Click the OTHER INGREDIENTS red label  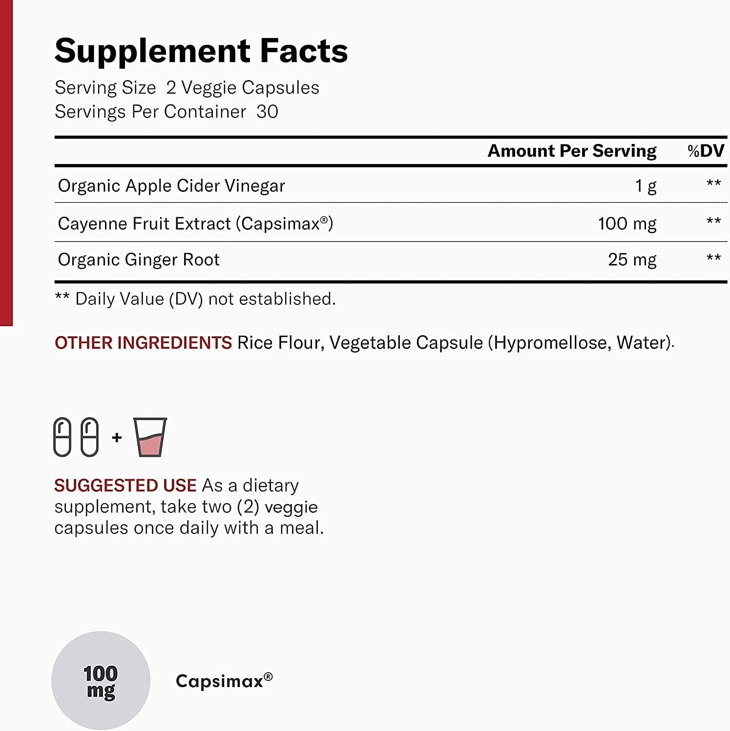pos(143,343)
